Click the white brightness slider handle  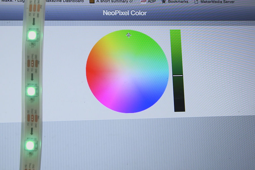(x=178, y=75)
